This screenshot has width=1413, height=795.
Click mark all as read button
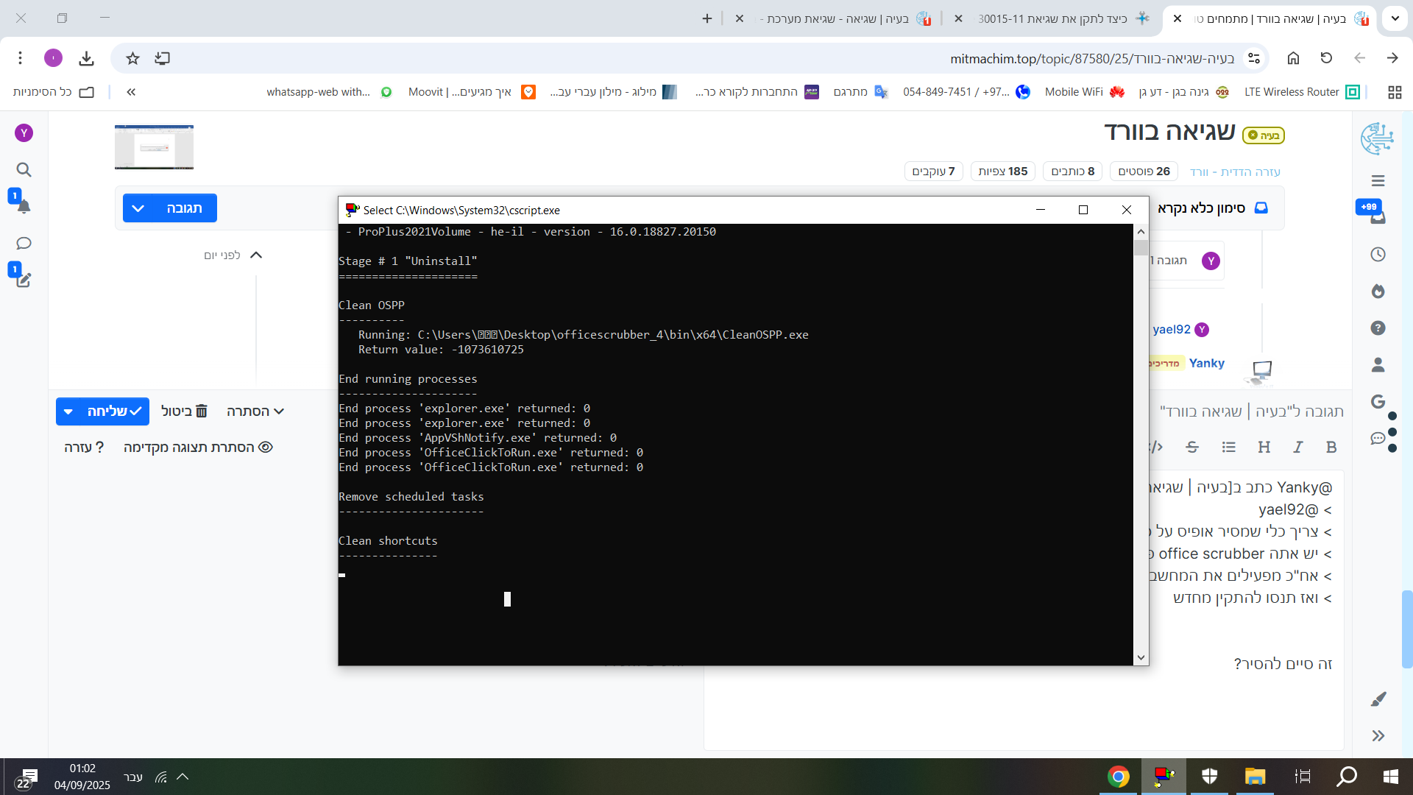[1212, 208]
